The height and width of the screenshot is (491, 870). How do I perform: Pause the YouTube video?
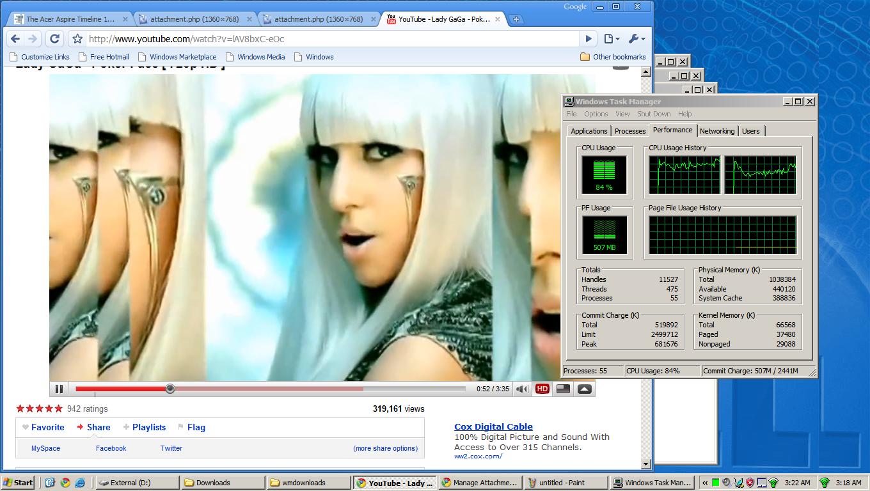[59, 389]
